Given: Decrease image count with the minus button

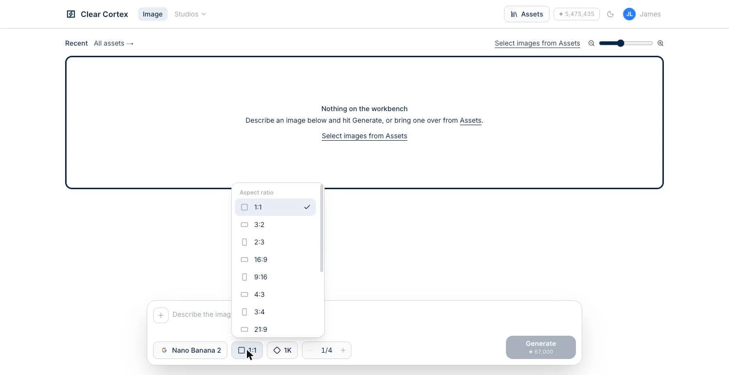Looking at the screenshot, I should (310, 350).
